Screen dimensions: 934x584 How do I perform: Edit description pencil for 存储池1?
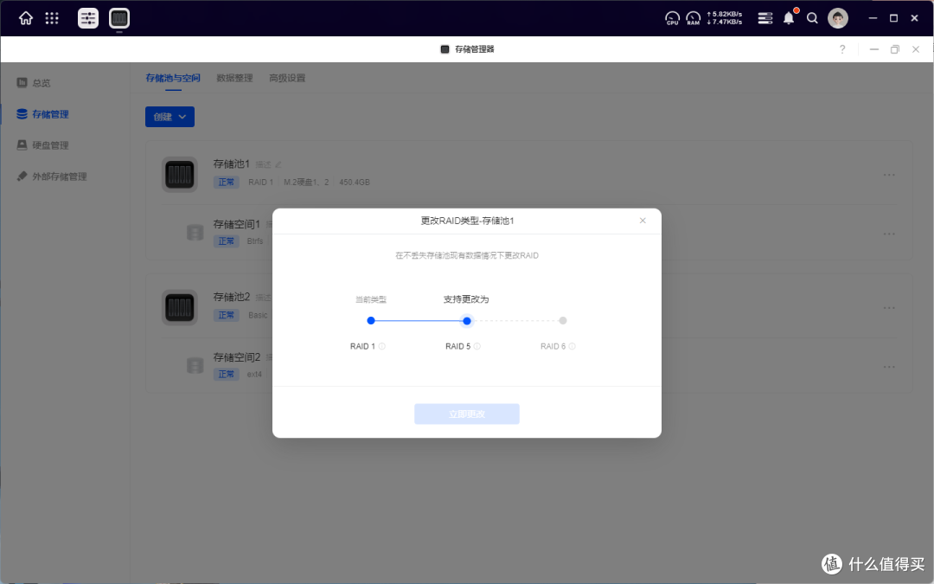click(x=278, y=164)
